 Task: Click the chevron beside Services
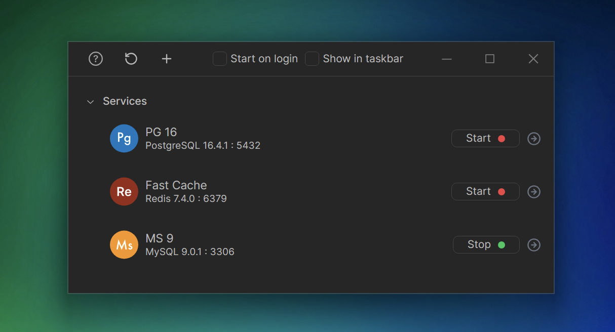tap(90, 102)
